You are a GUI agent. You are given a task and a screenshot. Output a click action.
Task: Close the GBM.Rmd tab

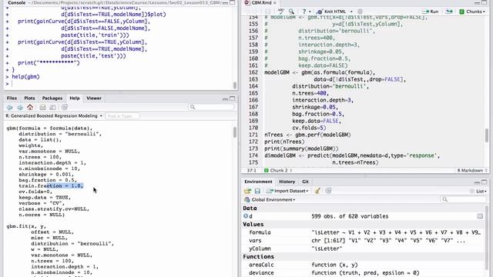274,3
